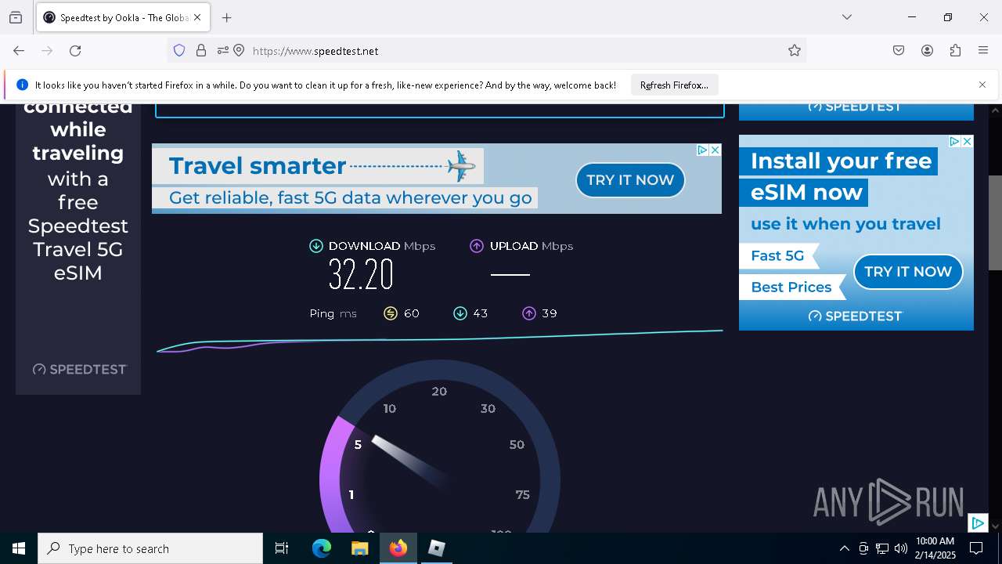Select the 32.20 download speed value
Screen dimensions: 1002x564
(361, 274)
